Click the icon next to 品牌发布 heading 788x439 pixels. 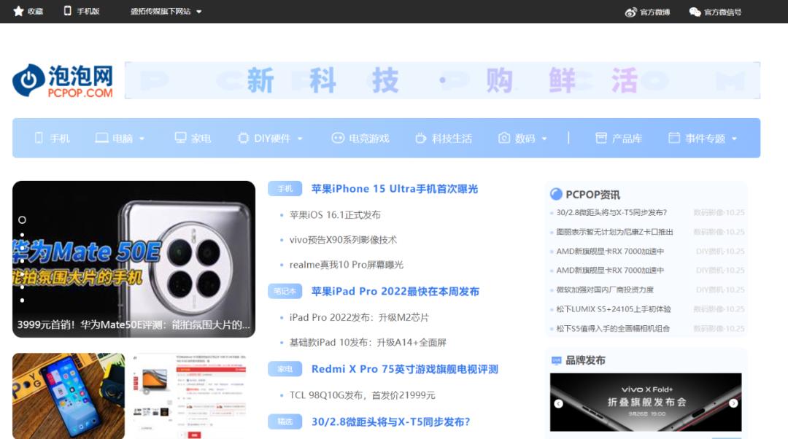pyautogui.click(x=556, y=360)
